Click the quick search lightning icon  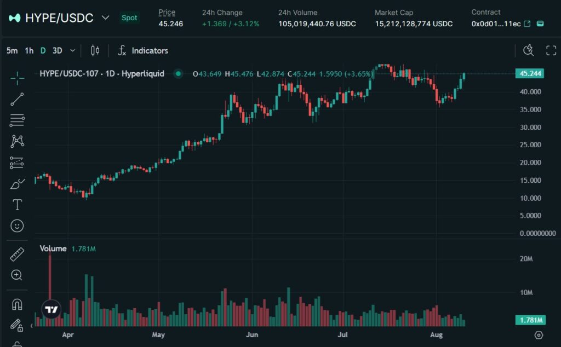click(x=529, y=50)
